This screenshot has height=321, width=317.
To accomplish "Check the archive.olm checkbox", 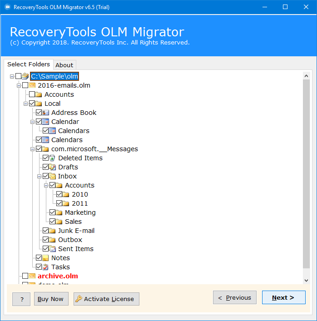I will coord(25,276).
